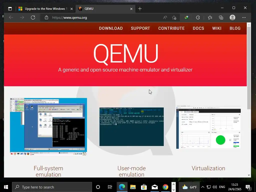
Task: Visit the WIKI page
Action: [217, 28]
